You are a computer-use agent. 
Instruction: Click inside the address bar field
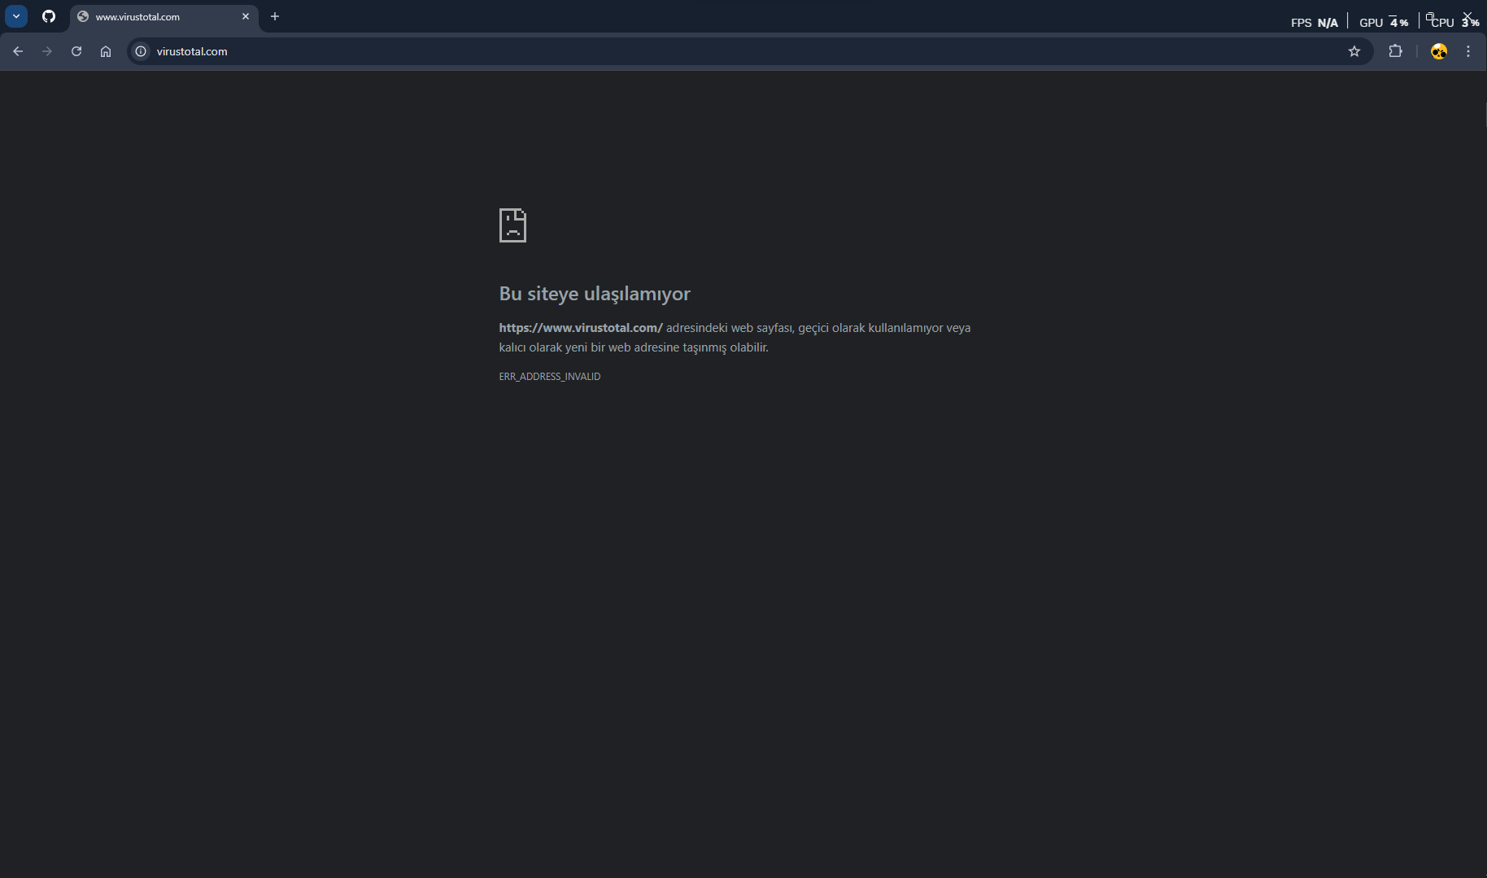coord(488,51)
